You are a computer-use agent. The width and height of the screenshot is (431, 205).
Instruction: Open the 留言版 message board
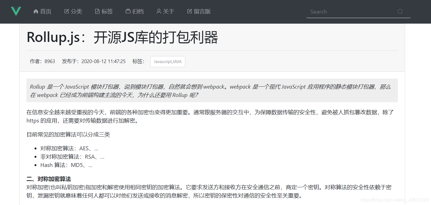point(199,11)
